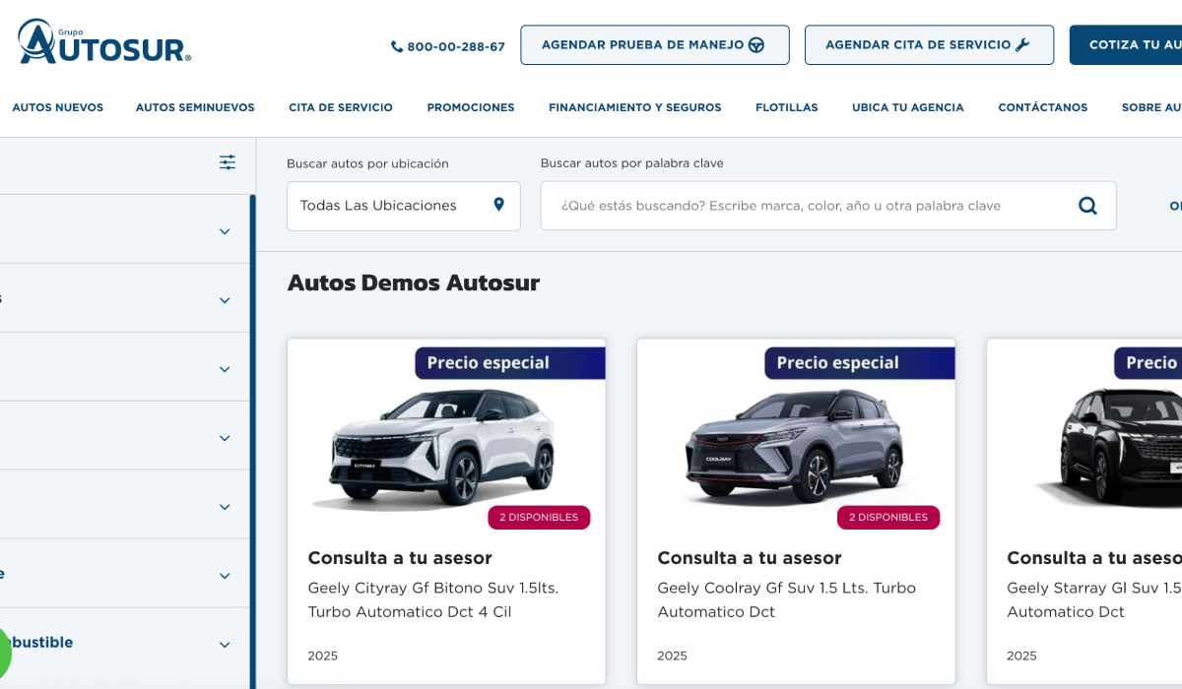Click the steering wheel icon in Agendar Prueba
Screen dimensions: 1182x689
click(756, 45)
